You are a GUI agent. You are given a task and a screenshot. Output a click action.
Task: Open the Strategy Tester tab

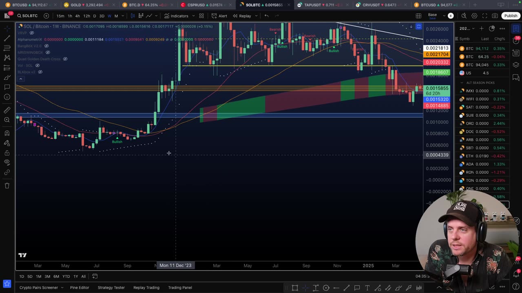[111, 287]
